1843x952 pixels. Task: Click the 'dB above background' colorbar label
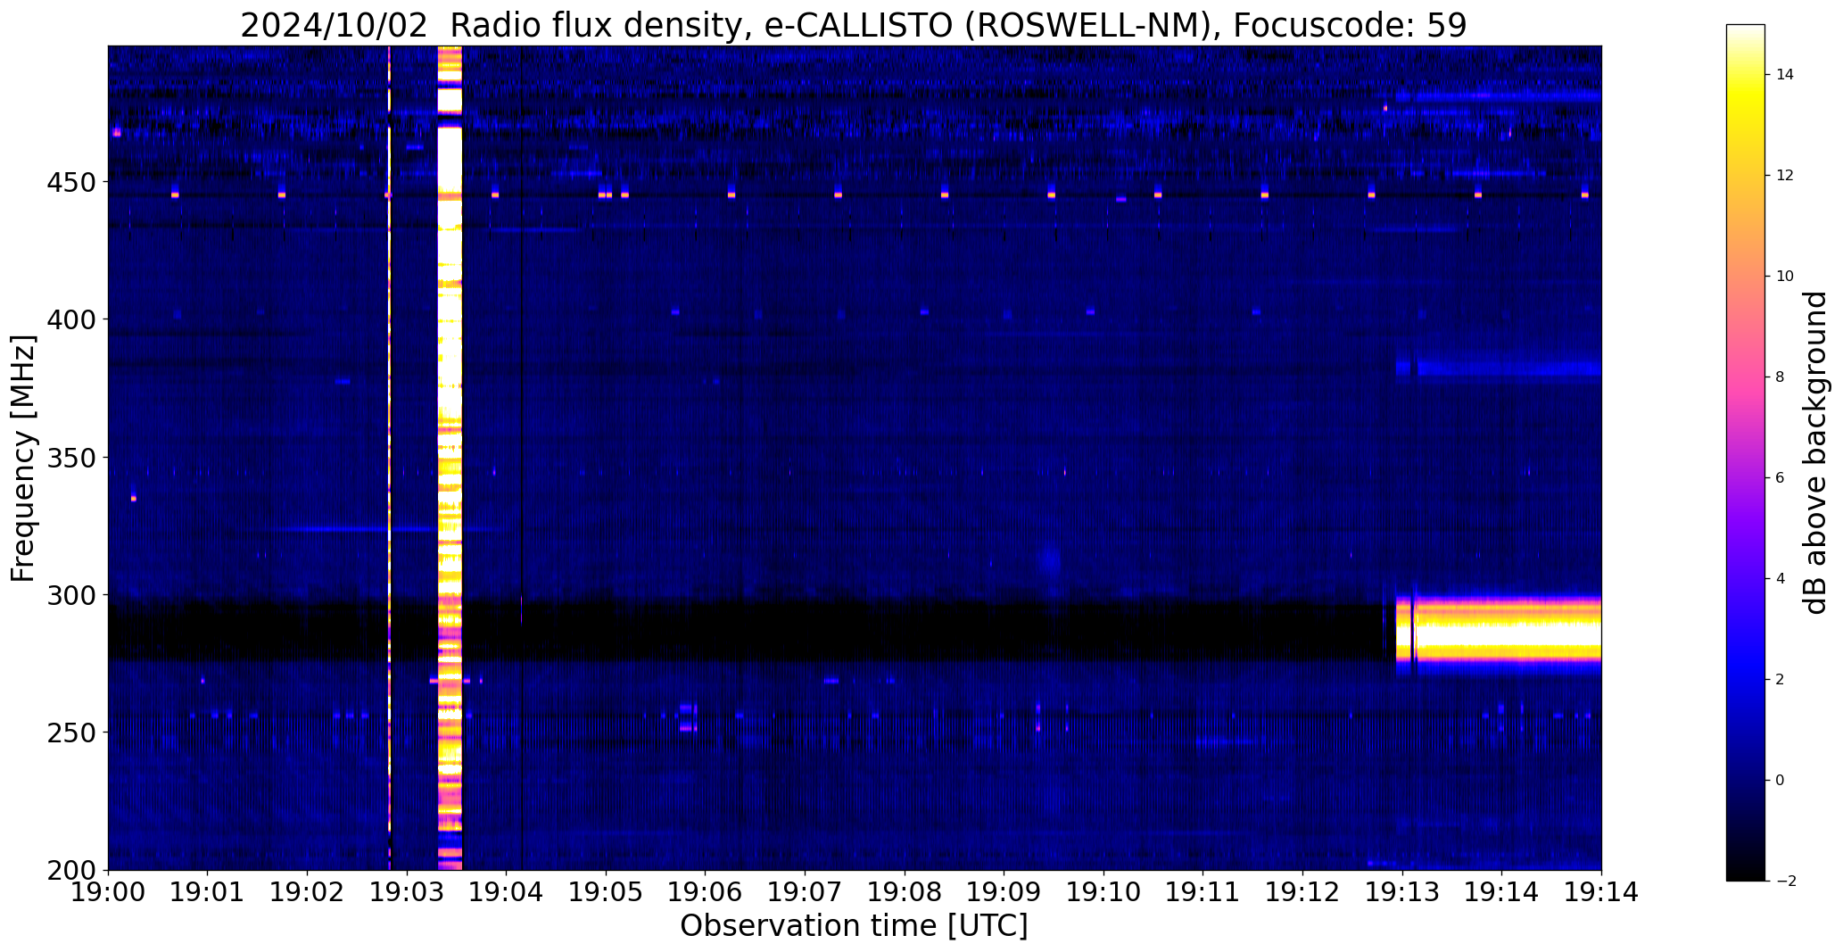pos(1815,452)
